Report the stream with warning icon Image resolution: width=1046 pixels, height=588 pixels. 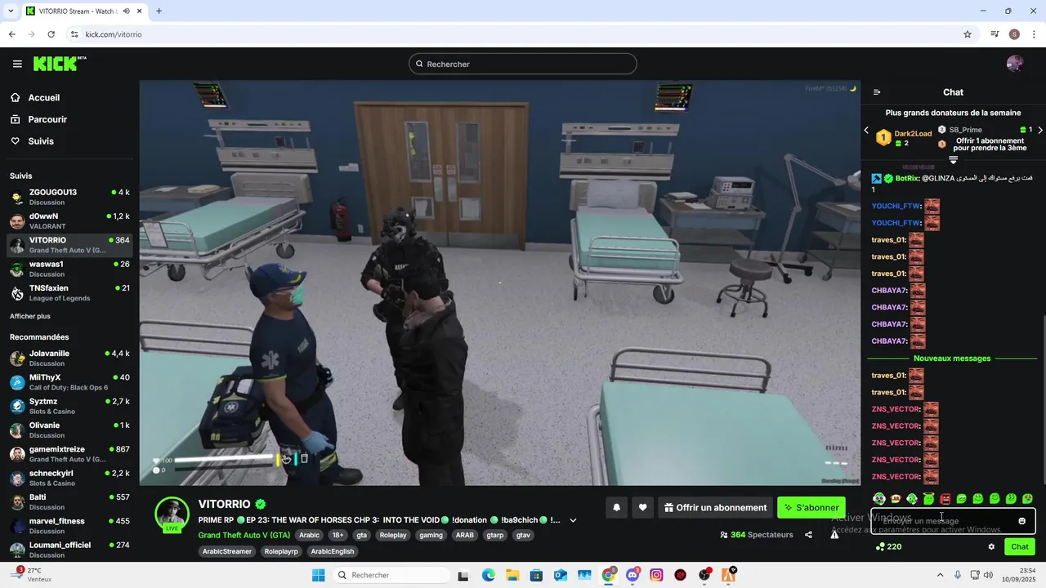point(834,535)
